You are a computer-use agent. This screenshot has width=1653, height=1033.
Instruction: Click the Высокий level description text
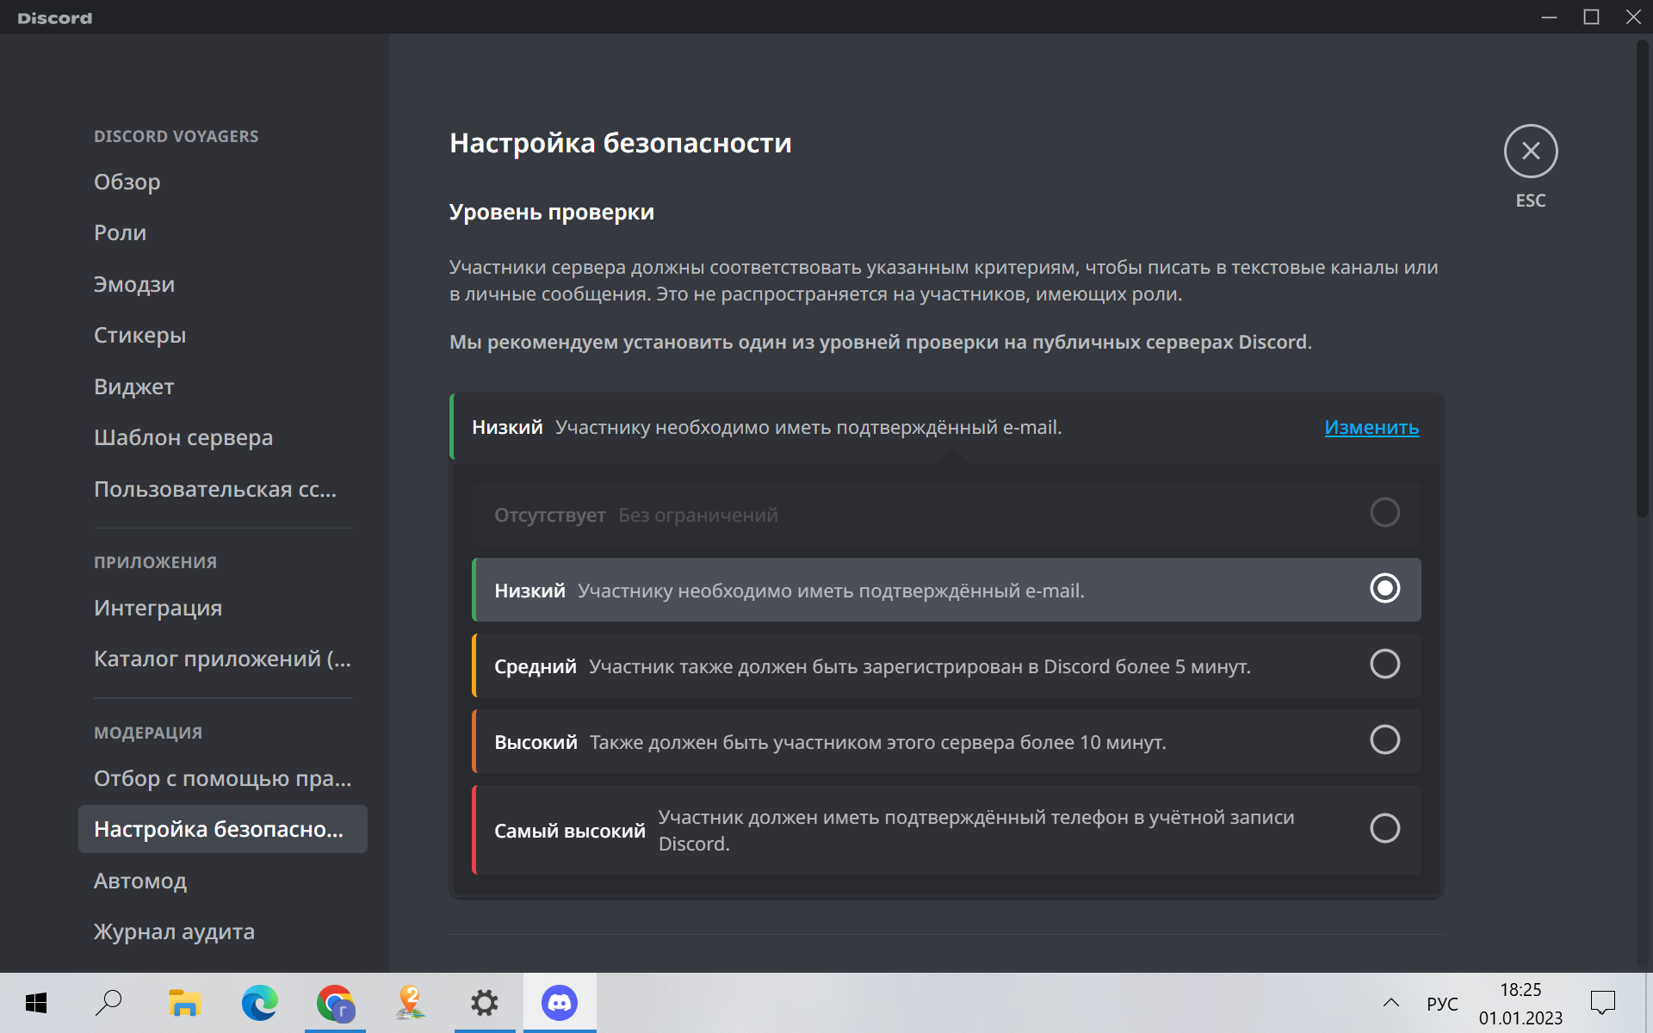[877, 742]
